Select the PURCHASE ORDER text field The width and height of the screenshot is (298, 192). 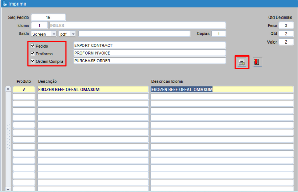tap(150, 61)
